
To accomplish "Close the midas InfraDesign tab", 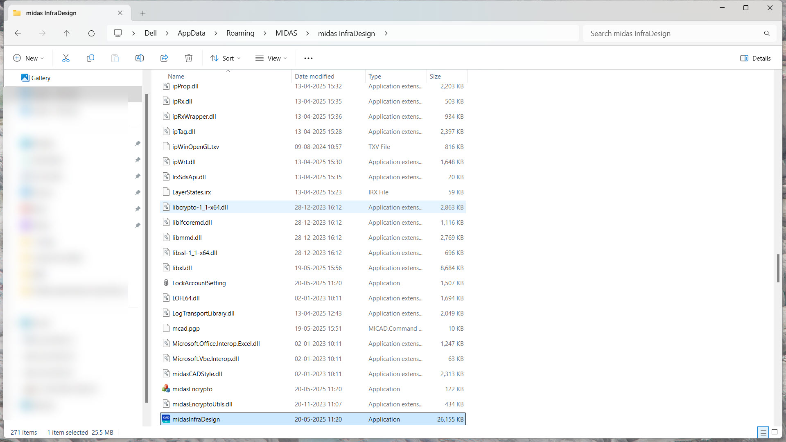I will (x=120, y=13).
